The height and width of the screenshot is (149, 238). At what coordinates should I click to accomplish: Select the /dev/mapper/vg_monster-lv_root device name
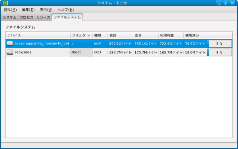click(42, 44)
